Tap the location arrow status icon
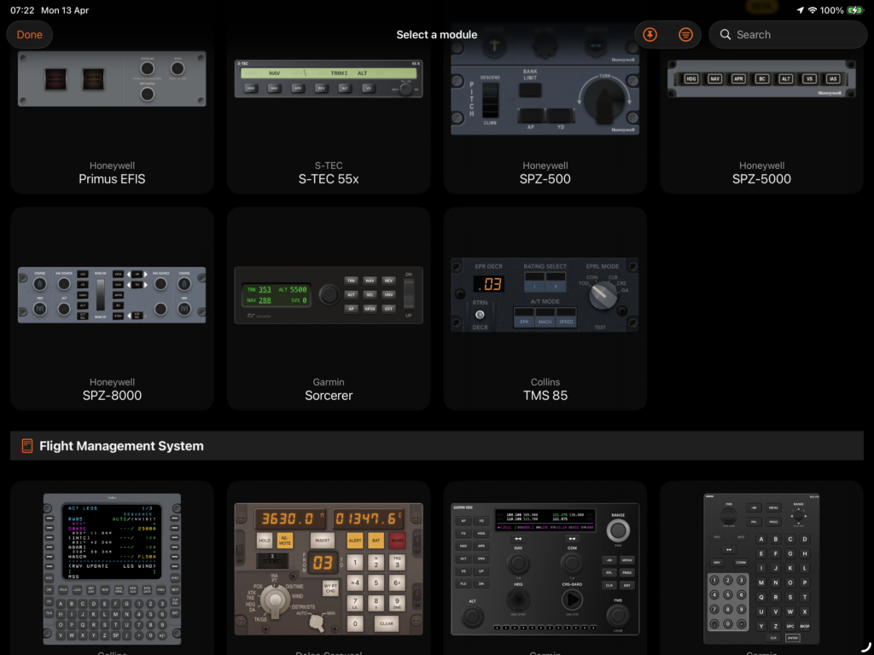This screenshot has height=655, width=874. (800, 10)
